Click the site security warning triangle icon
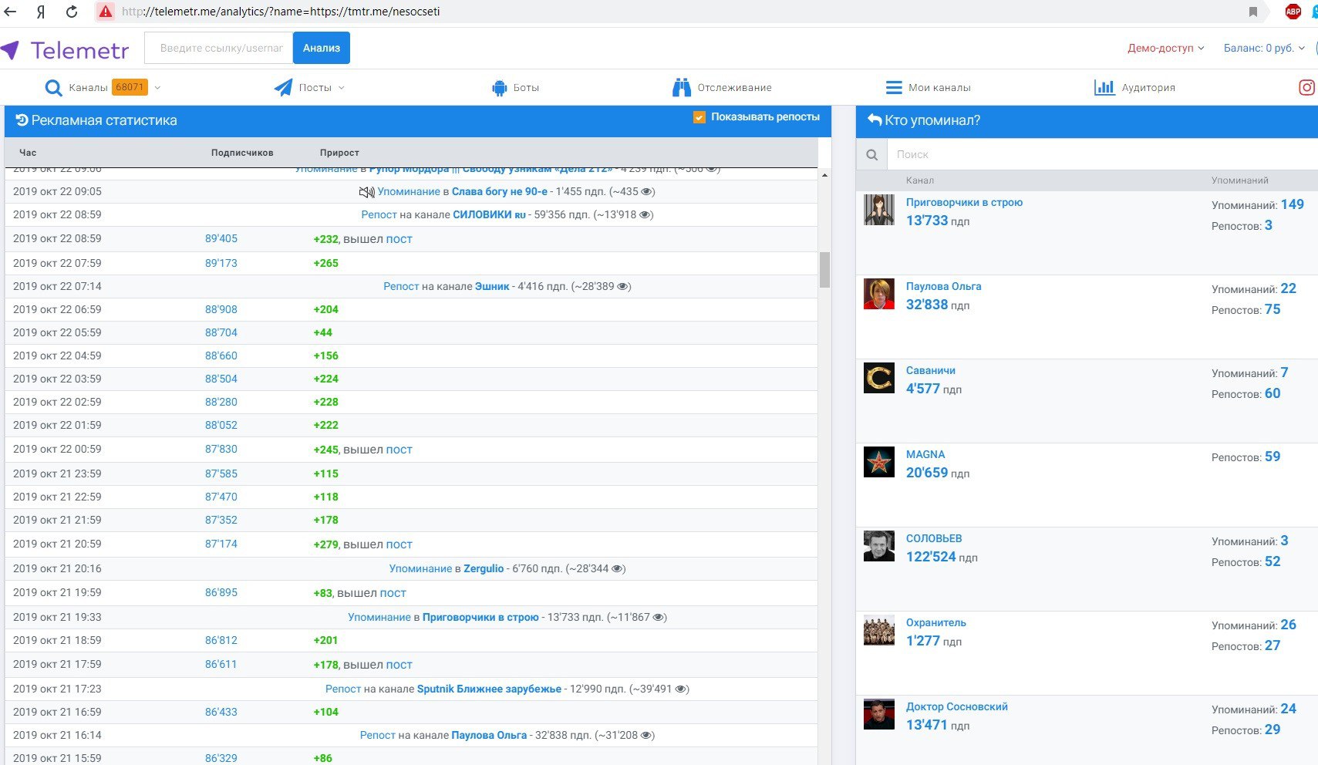 (106, 12)
